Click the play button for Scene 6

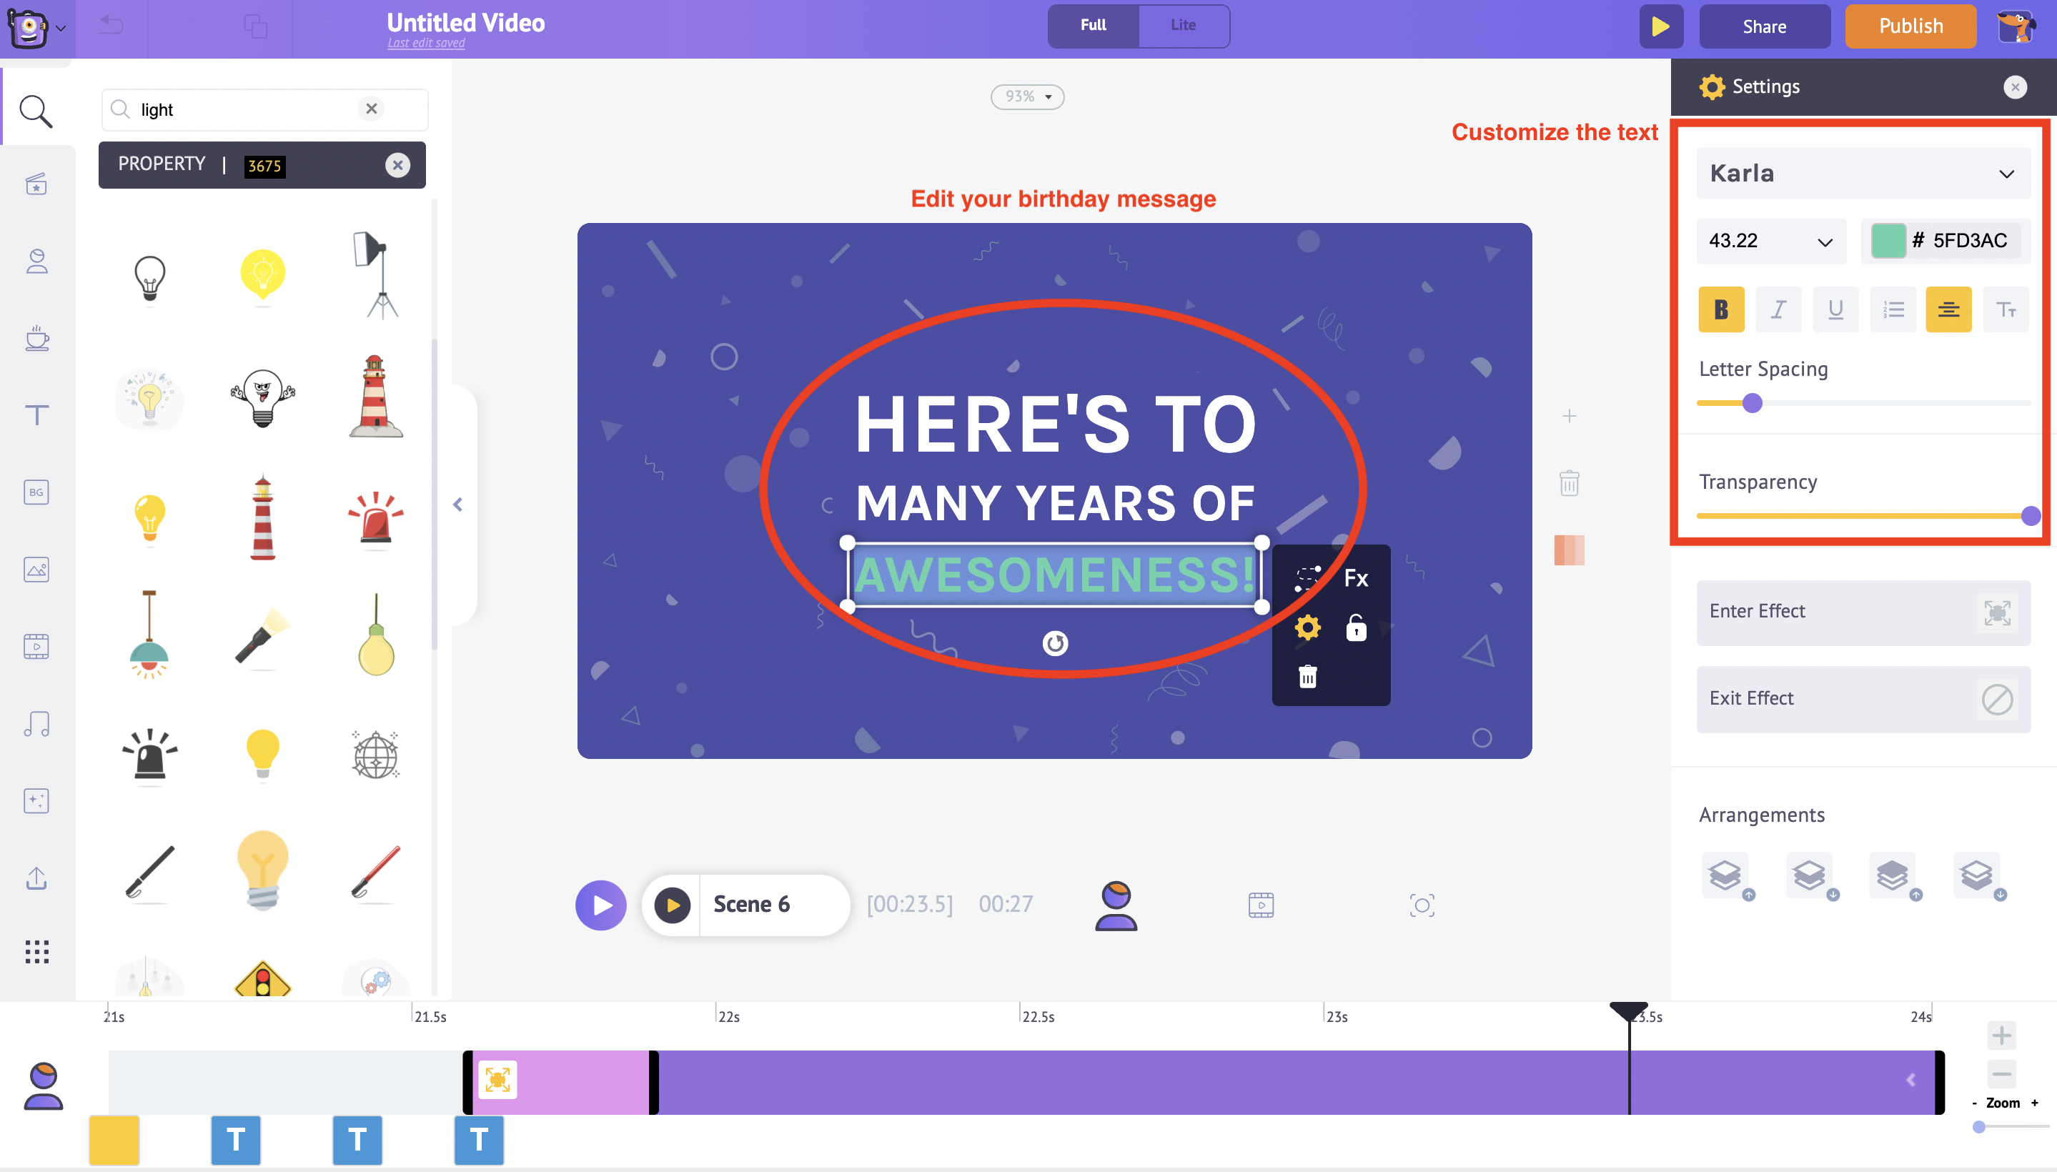click(670, 904)
